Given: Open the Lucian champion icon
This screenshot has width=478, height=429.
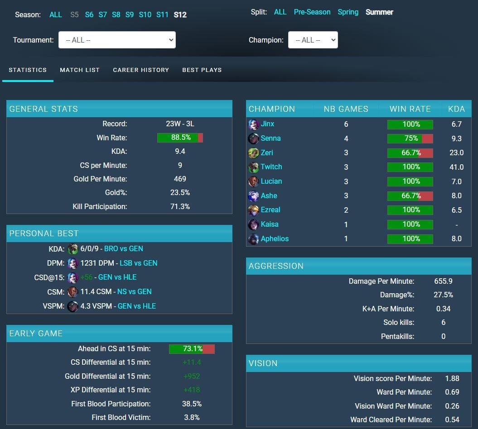Looking at the screenshot, I should (253, 181).
